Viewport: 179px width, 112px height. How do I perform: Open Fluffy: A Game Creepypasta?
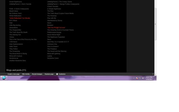click(x=19, y=9)
